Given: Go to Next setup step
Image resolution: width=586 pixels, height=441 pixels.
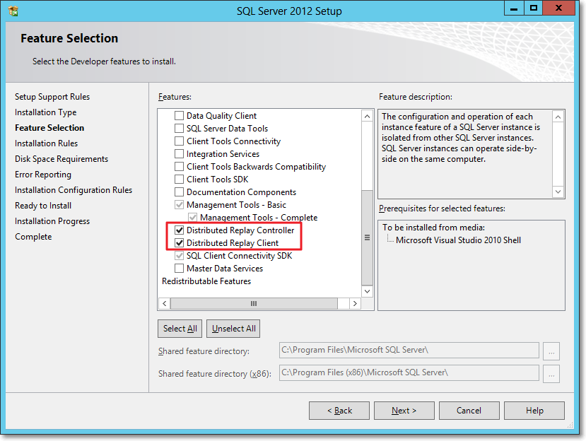Looking at the screenshot, I should (x=404, y=411).
